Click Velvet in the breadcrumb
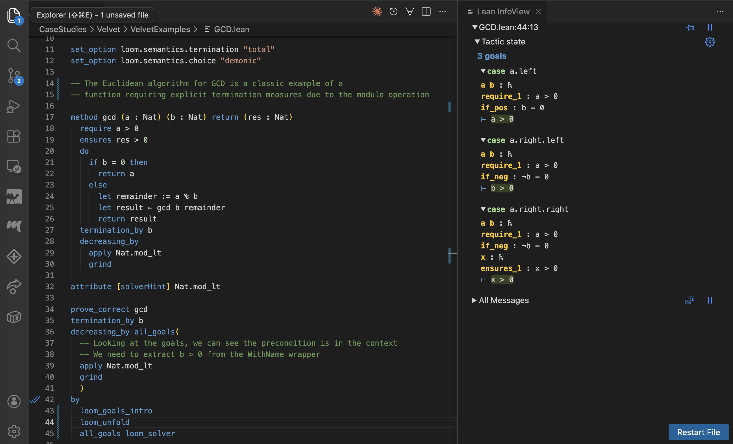 (x=109, y=30)
